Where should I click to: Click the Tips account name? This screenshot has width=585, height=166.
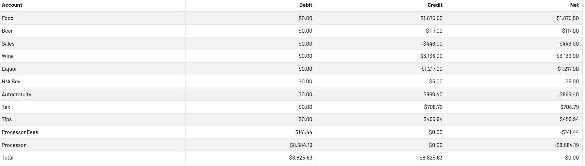pyautogui.click(x=7, y=119)
